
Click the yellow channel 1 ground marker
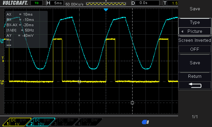coord(2,81)
